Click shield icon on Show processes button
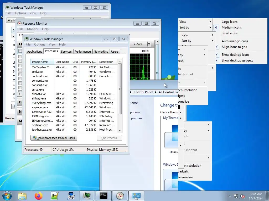This screenshot has width=269, height=201. 34,138
